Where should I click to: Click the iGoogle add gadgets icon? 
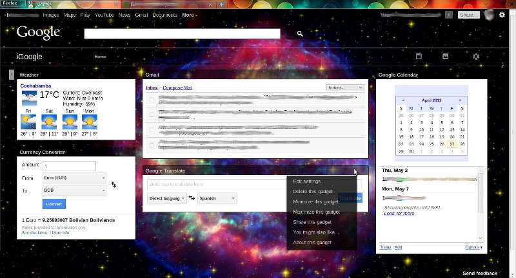[419, 57]
